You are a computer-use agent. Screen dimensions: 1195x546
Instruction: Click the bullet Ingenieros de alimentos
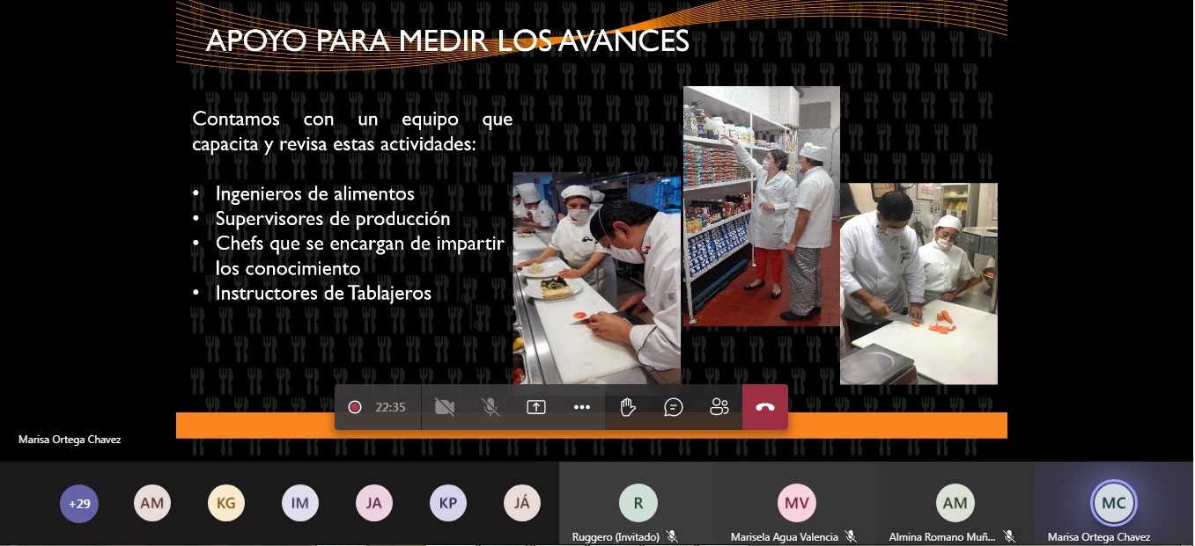[314, 193]
